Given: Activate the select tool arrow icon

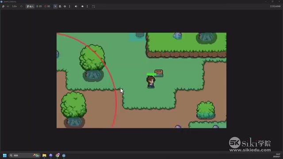Looking at the screenshot, I should click(55, 6).
